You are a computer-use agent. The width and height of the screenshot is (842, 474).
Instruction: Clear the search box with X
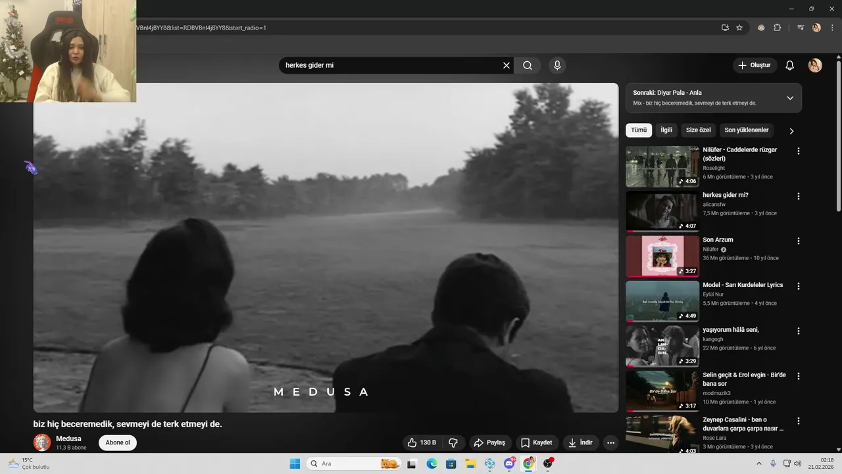pyautogui.click(x=507, y=65)
